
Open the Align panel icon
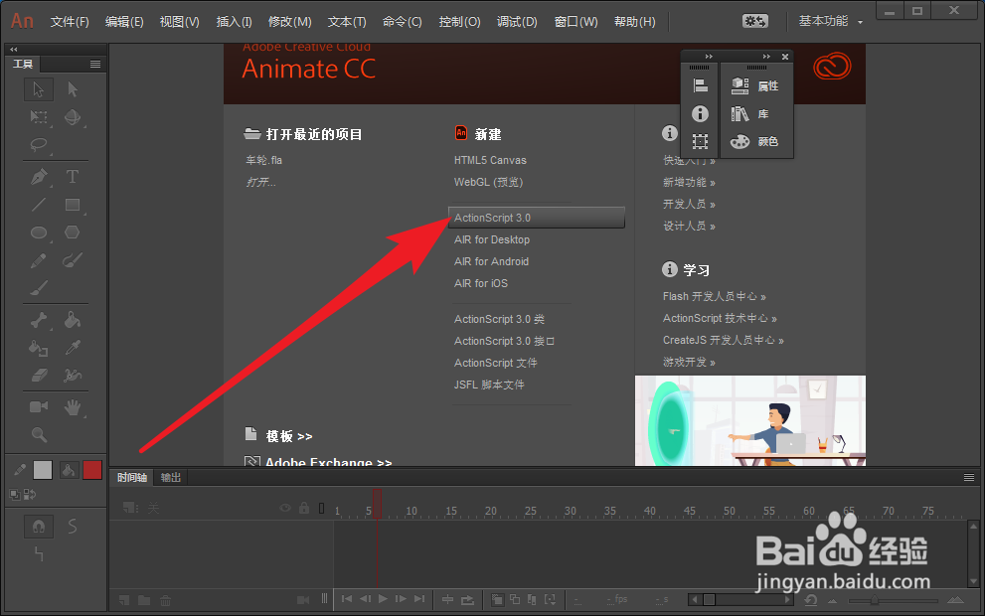pyautogui.click(x=700, y=85)
